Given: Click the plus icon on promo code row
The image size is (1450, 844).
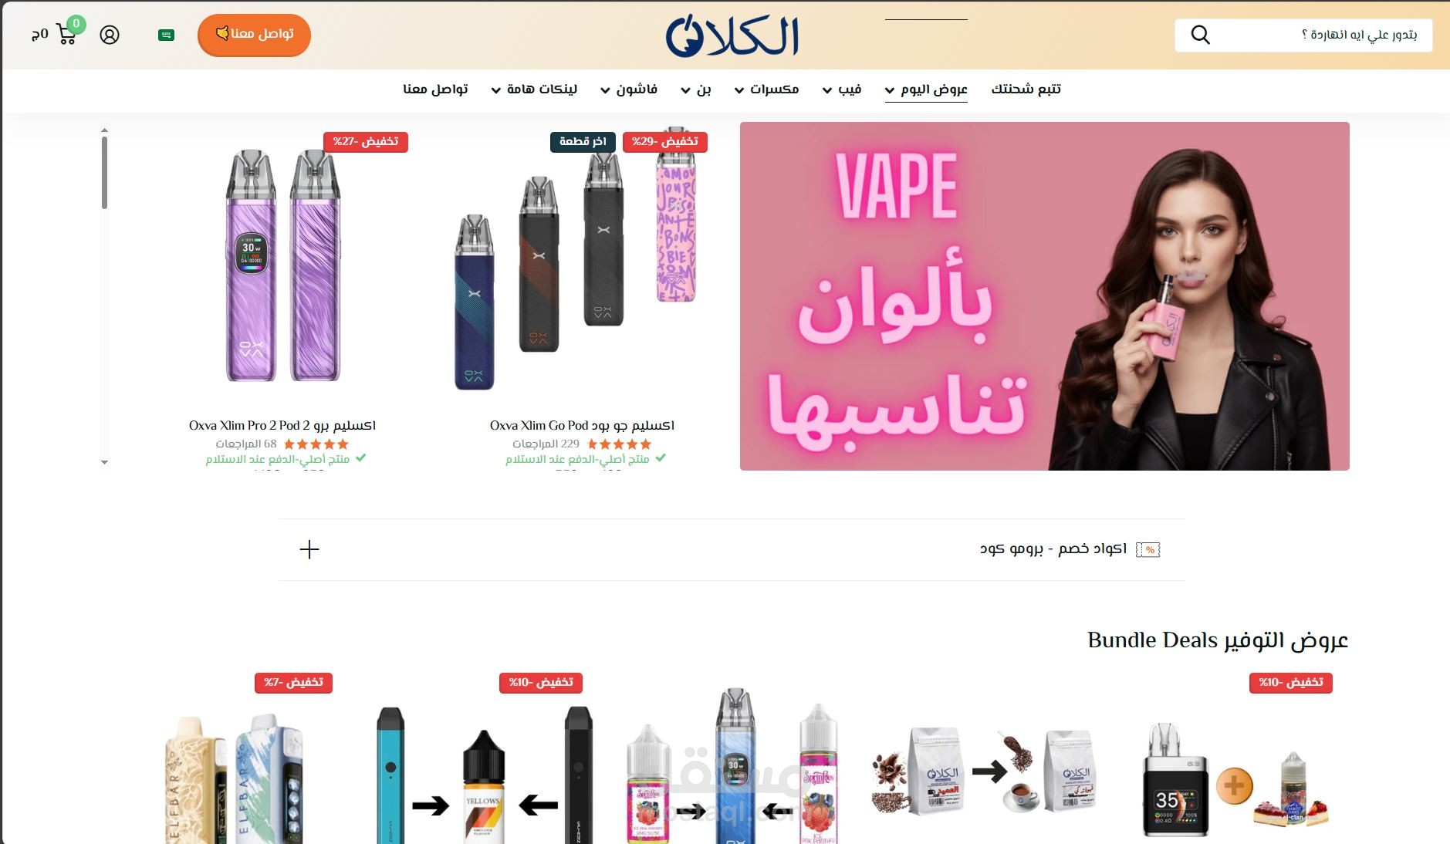Looking at the screenshot, I should (x=309, y=549).
